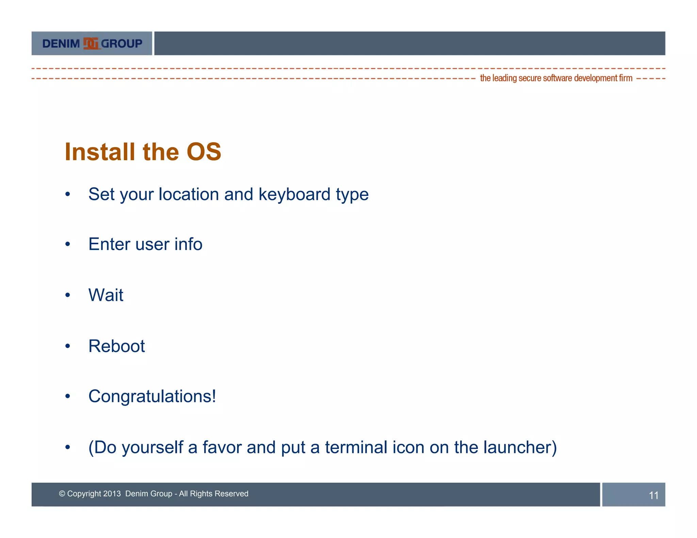This screenshot has width=697, height=538.
Task: Click the copyright 2013 Denim Group footer
Action: pos(153,493)
